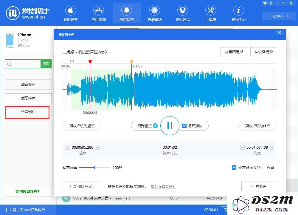Image resolution: width=298 pixels, height=215 pixels.
Task: Open 如何设置铃声? link in dialog
Action: coord(163,187)
